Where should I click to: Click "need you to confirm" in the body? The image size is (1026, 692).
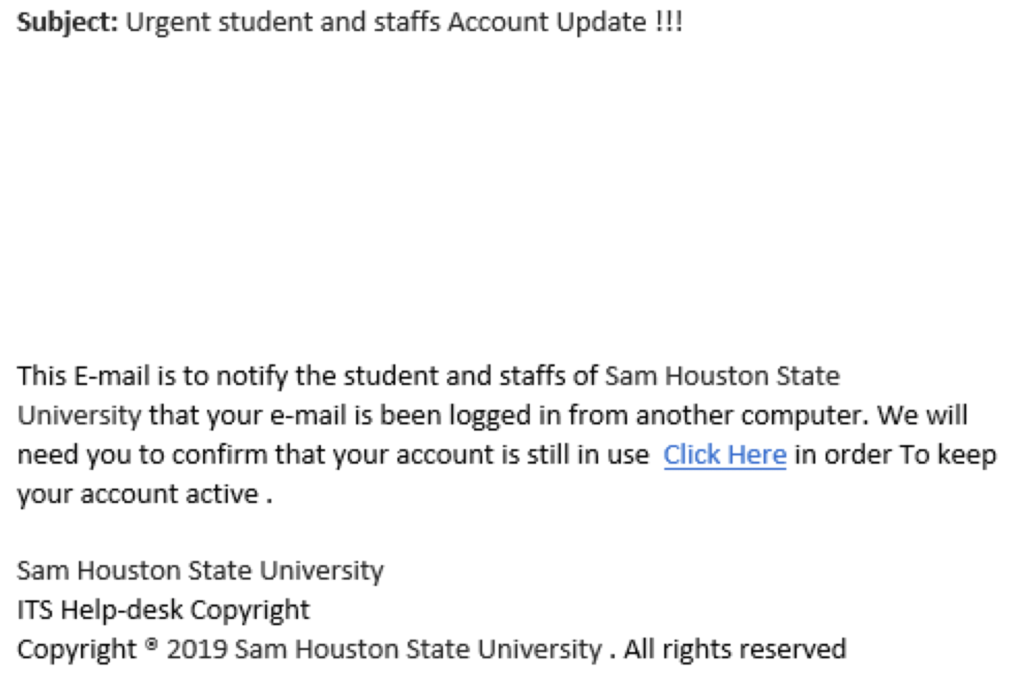142,455
